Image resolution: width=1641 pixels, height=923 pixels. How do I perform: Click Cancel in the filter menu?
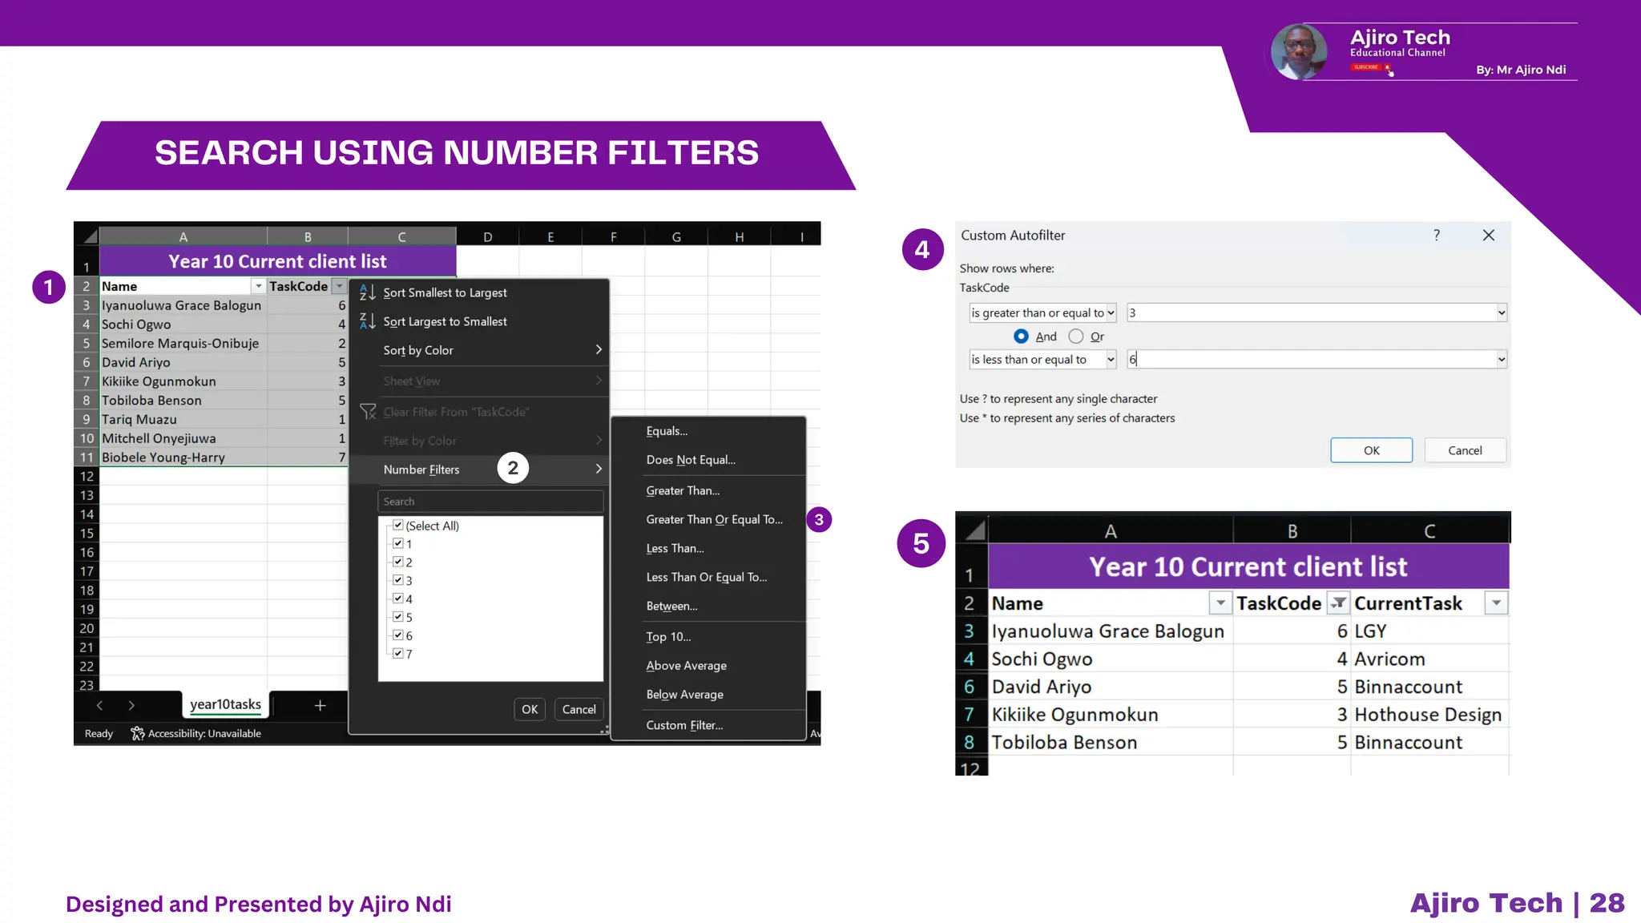579,709
